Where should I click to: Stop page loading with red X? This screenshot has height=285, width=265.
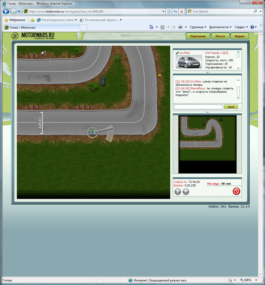(x=182, y=11)
